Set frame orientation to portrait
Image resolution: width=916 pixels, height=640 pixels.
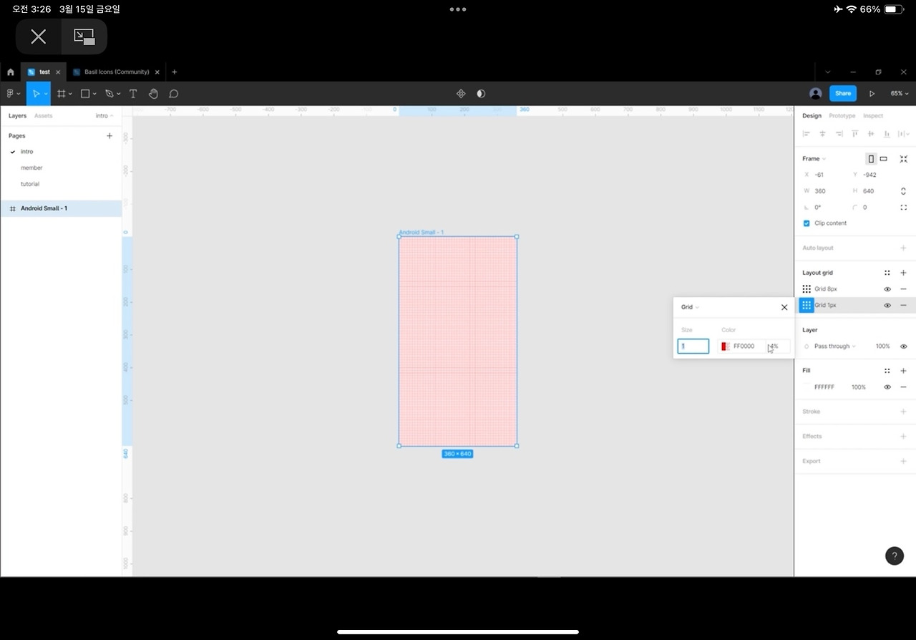871,159
